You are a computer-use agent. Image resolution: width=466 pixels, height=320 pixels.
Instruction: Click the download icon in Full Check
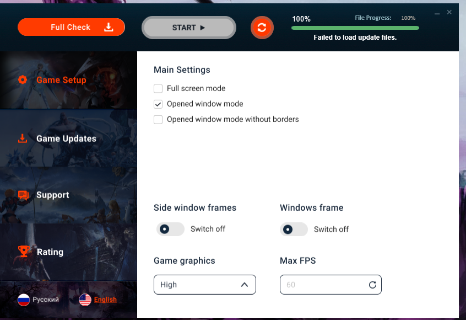[x=109, y=27]
